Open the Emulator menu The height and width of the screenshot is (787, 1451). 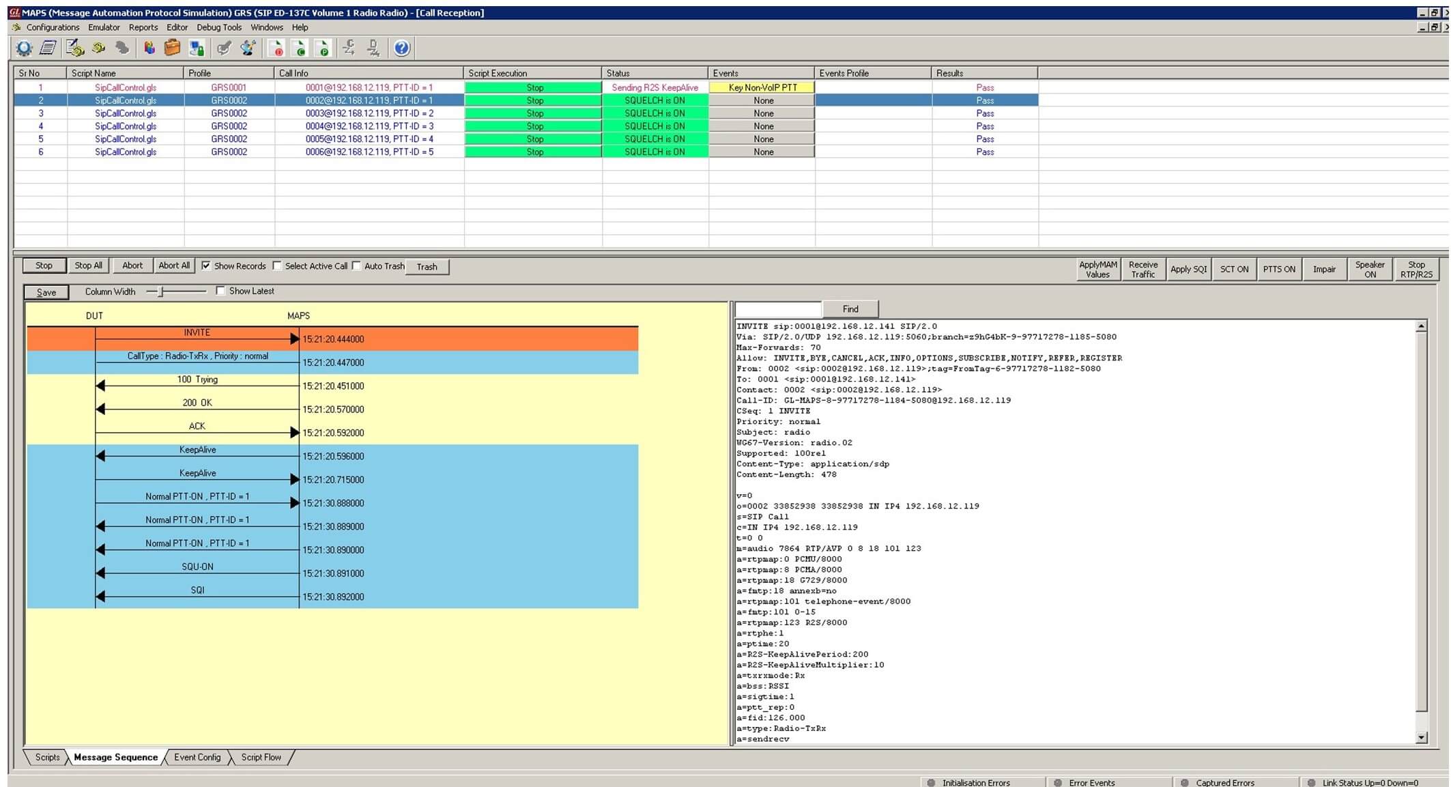(x=104, y=27)
